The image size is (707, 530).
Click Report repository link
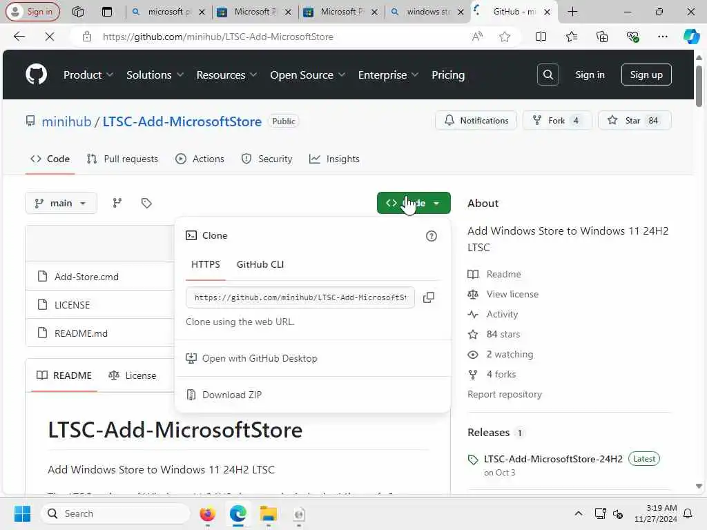coord(505,394)
